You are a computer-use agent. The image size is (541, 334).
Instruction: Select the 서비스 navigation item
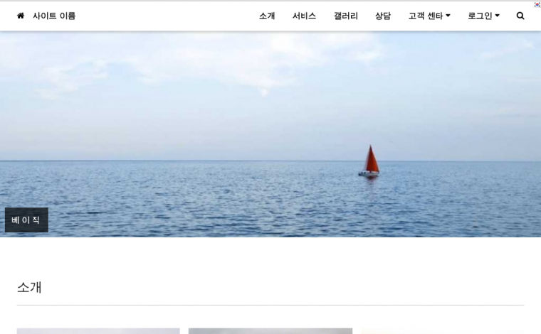(x=305, y=16)
